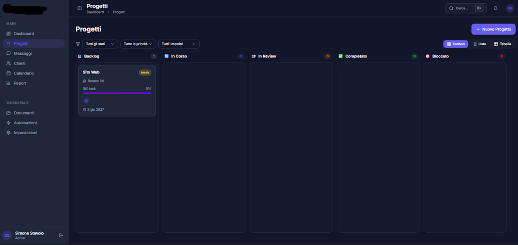518x245 pixels.
Task: Switch to Lista view
Action: tap(479, 44)
